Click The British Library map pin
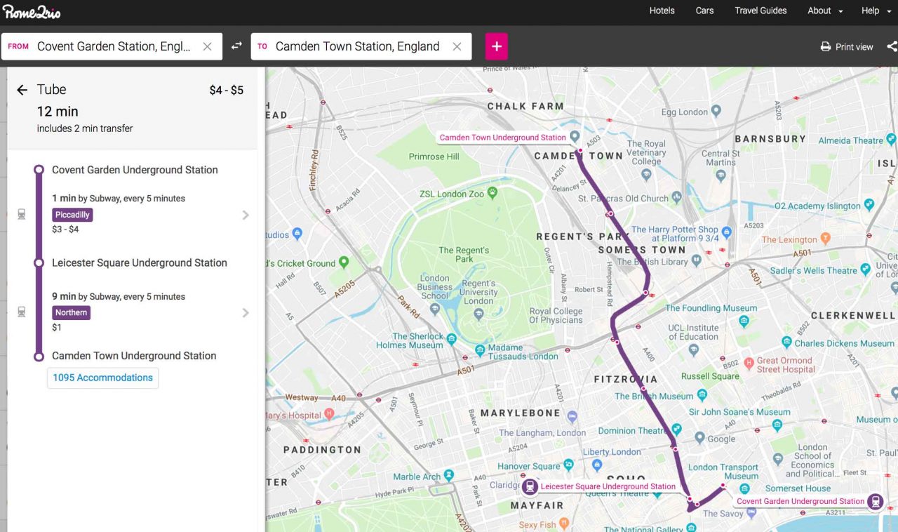 (x=696, y=260)
